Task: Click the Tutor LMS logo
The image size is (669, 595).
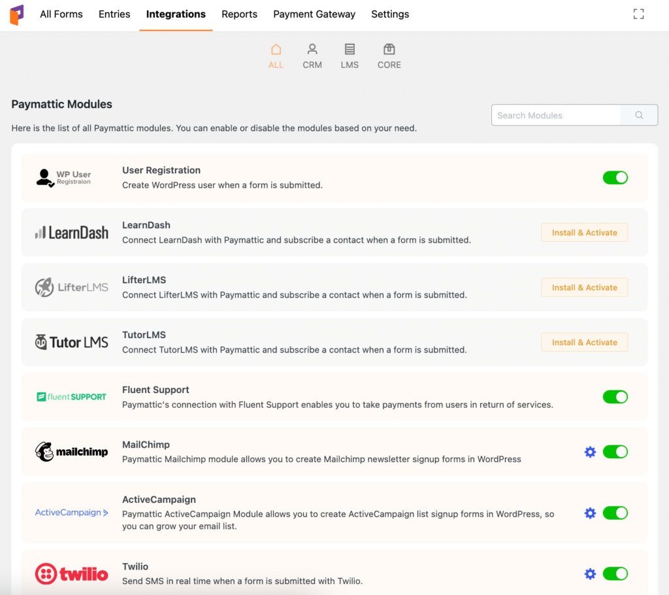Action: coord(72,342)
